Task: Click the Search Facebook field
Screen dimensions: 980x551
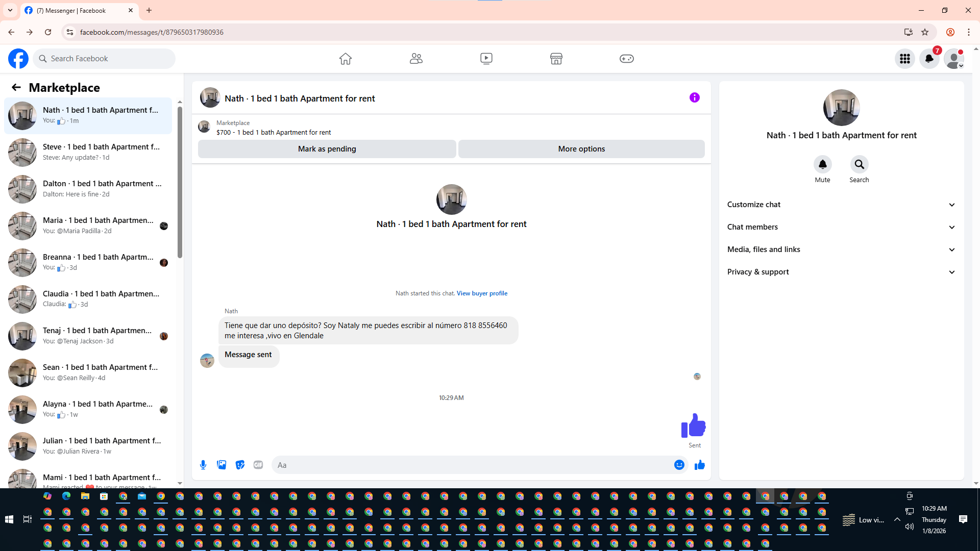Action: 104,59
